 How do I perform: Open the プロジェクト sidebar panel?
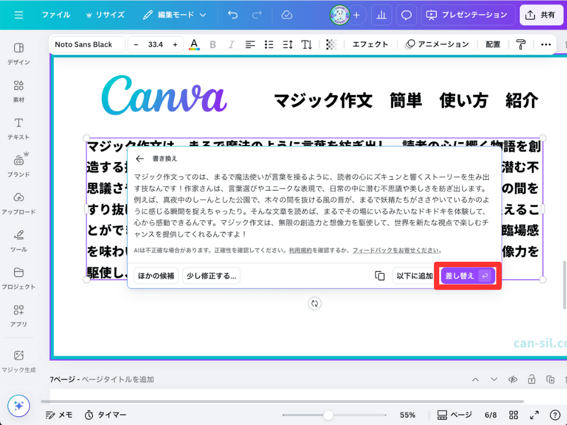19,278
